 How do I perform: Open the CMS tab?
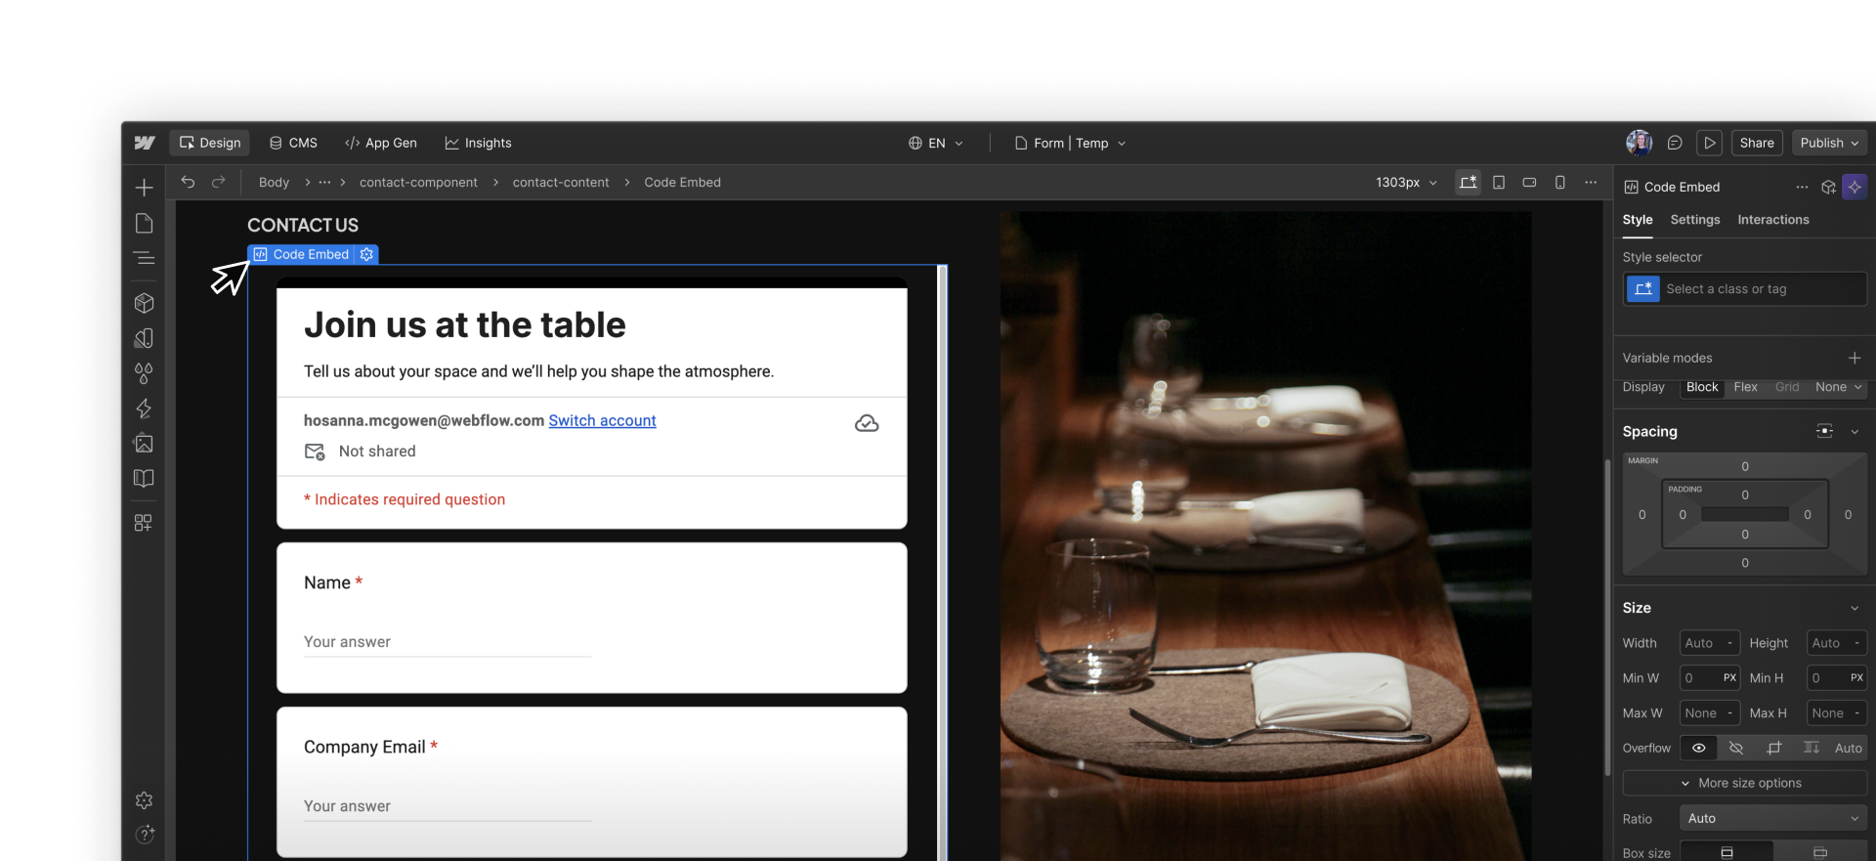point(293,143)
